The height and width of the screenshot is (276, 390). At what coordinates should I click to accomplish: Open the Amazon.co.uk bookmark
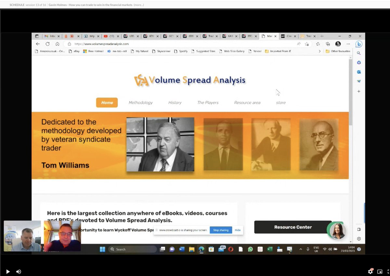[x=50, y=51]
